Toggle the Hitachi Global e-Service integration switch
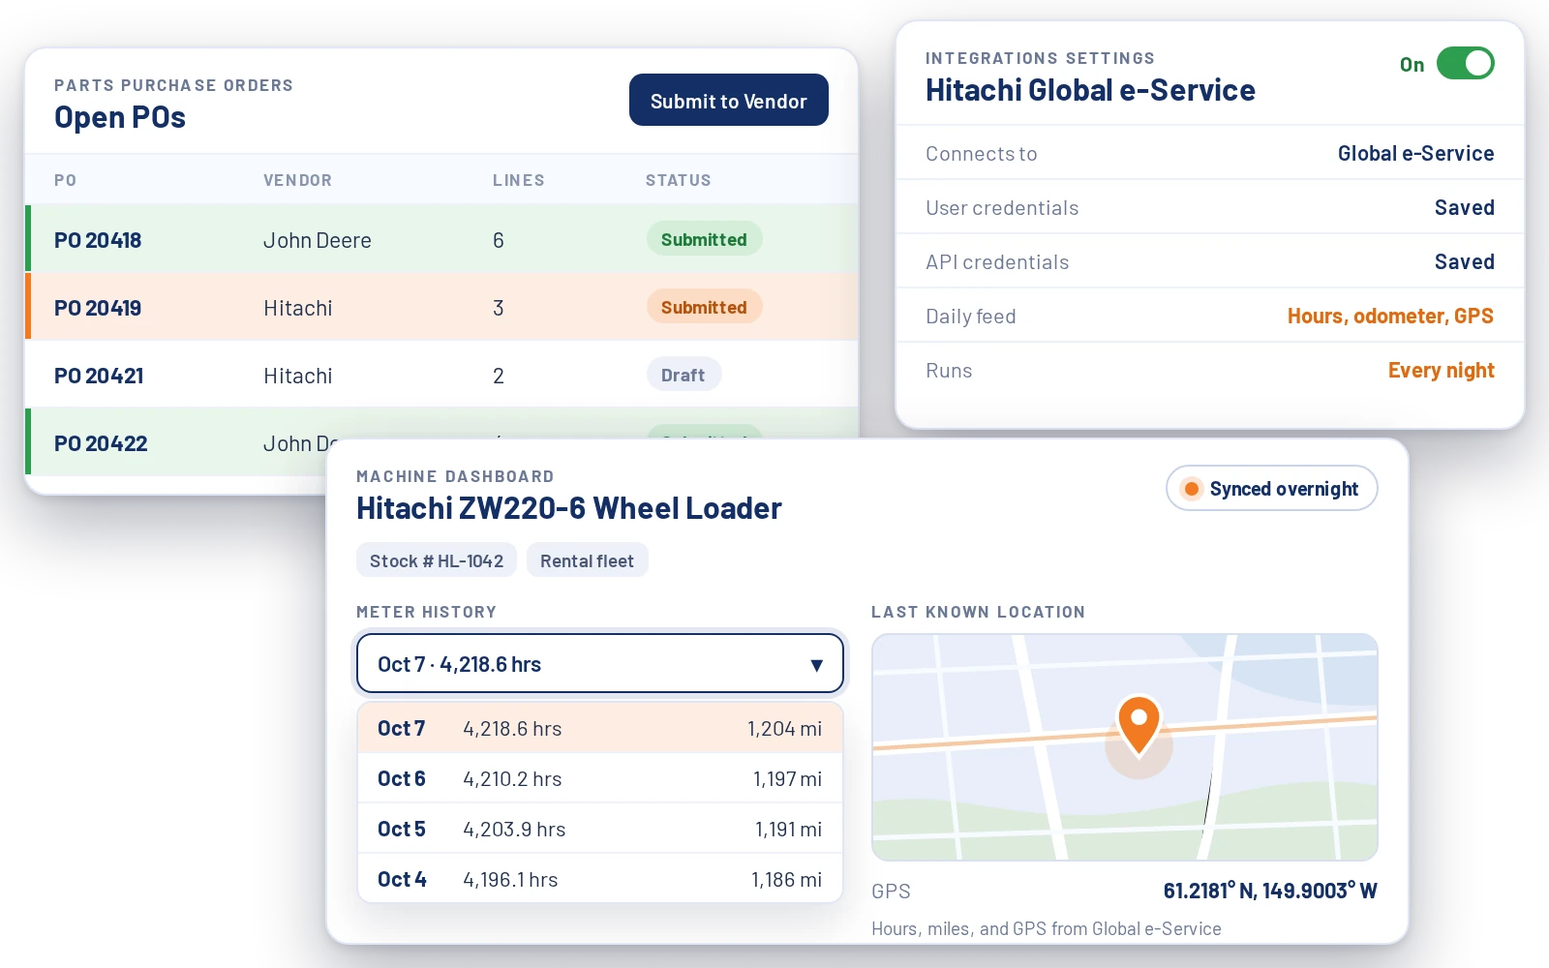 (x=1465, y=64)
